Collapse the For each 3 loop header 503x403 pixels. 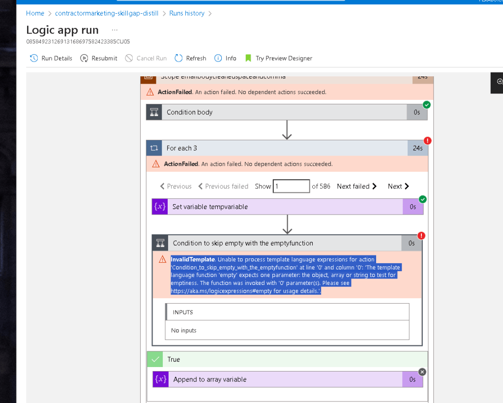click(x=287, y=148)
